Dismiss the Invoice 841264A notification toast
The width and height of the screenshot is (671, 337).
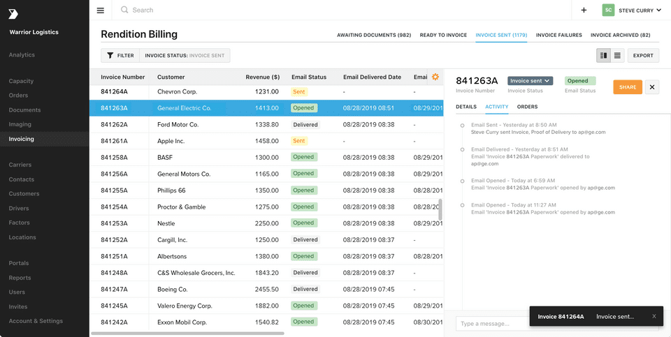(654, 316)
